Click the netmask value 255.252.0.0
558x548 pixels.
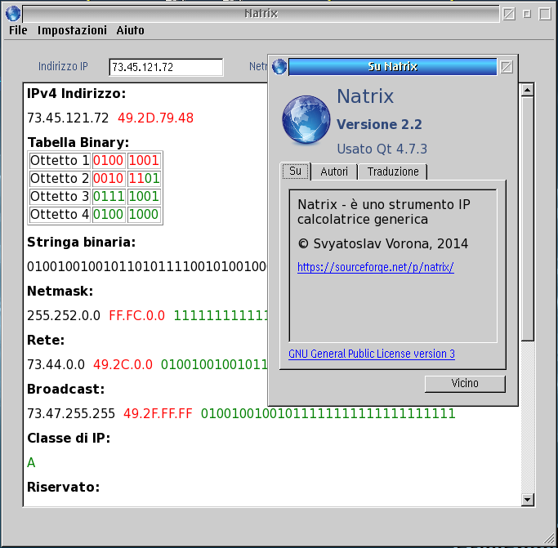[64, 315]
